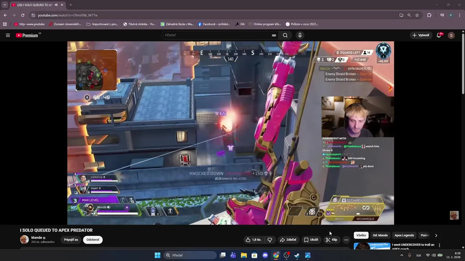Focus the Windows taskbar Hľadať search box

point(190,255)
